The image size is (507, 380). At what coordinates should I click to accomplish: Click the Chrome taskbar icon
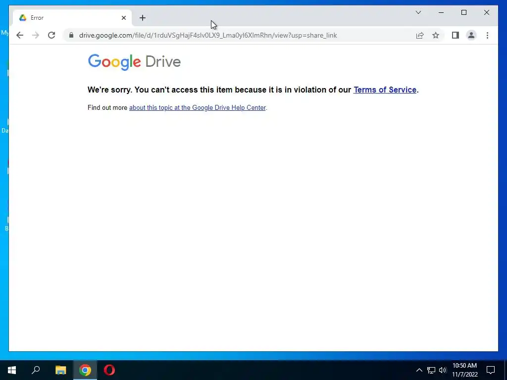coord(85,370)
